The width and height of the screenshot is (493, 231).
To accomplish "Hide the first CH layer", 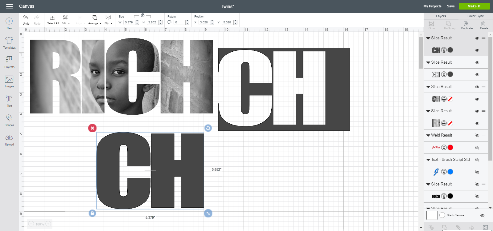I will coord(477,50).
